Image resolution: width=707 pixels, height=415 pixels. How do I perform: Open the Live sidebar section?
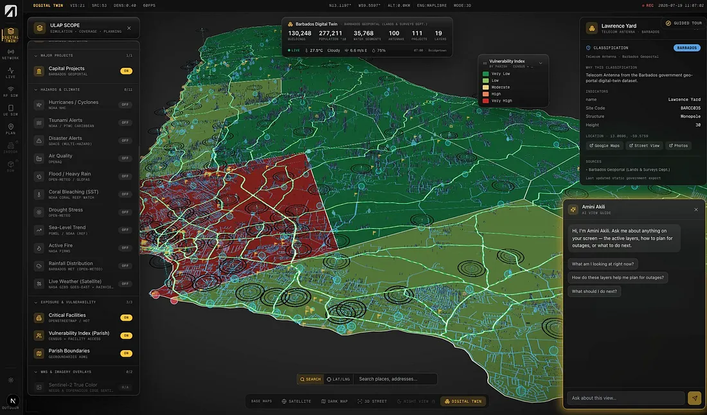10,73
